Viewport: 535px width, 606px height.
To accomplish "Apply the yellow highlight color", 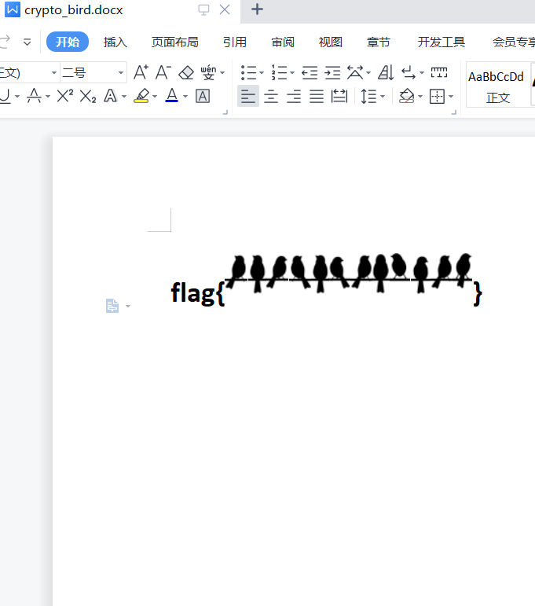I will [141, 97].
